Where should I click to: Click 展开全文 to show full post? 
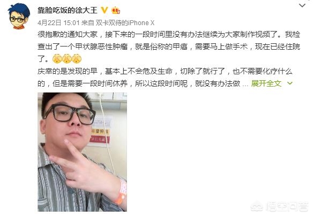[266, 83]
